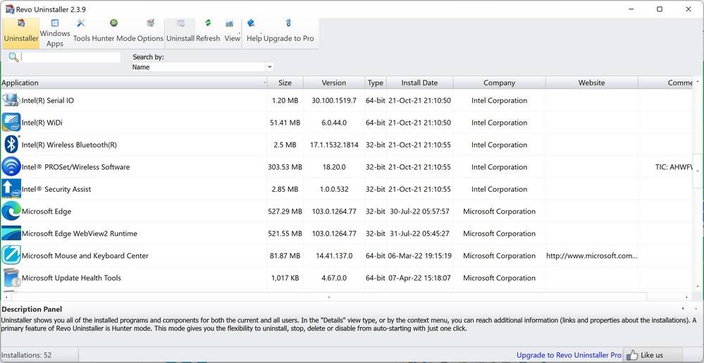
Task: Click the Revo Uninstaller title bar icon
Action: (9, 9)
